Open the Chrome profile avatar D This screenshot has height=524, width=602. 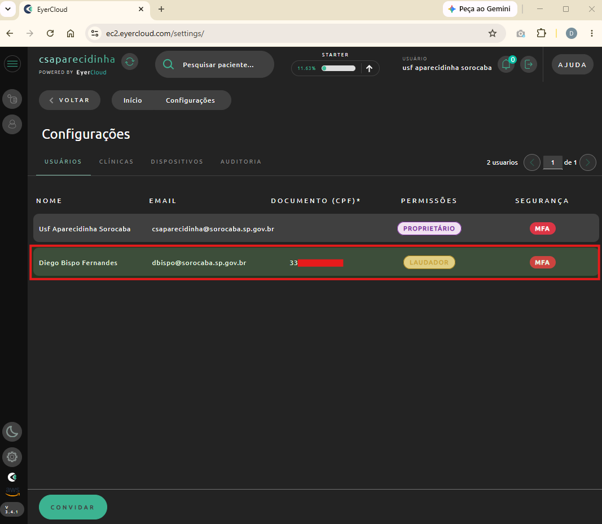coord(572,33)
